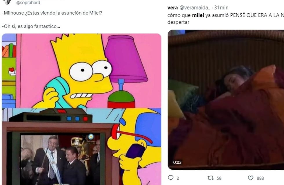Open the soprabord profile avatar

[x=7, y=2]
